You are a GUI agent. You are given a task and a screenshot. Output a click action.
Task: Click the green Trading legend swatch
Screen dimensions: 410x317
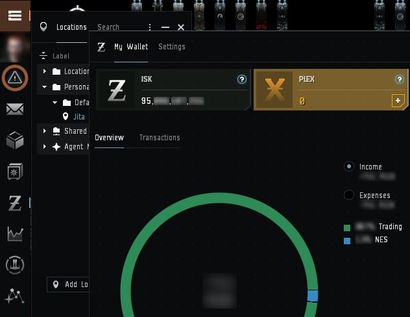347,228
